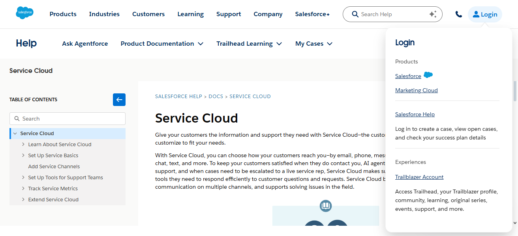Screen dimensions: 518x236
Task: Expand the My Cases dropdown
Action: pos(314,44)
